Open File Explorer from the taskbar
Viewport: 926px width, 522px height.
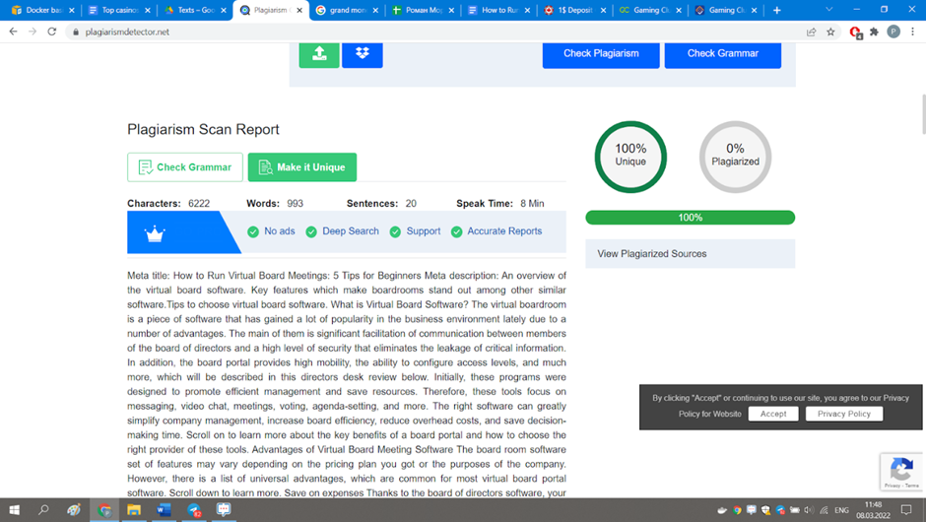click(x=134, y=510)
